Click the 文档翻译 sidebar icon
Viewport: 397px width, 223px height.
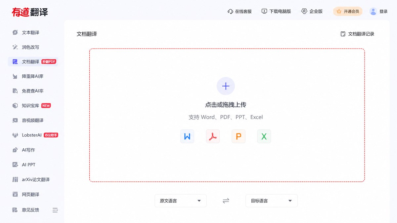(x=15, y=61)
